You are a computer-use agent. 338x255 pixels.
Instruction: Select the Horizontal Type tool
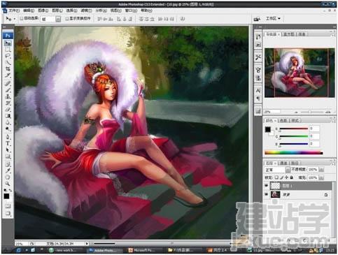click(8, 143)
